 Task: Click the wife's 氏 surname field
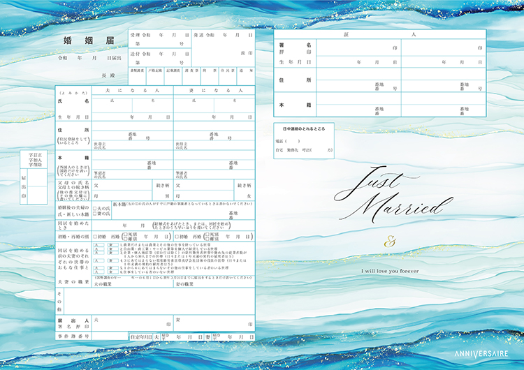tap(194, 105)
